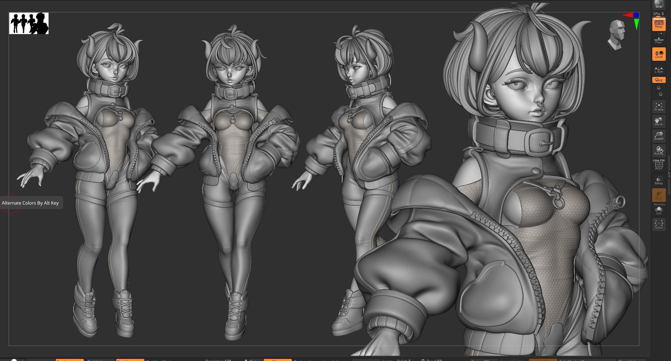Click the Frame view icon
Viewport: 671px width, 361px height.
659,107
